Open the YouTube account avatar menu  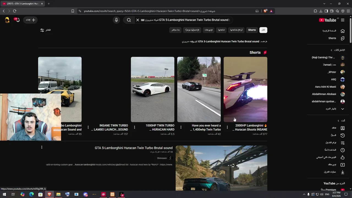(7, 20)
